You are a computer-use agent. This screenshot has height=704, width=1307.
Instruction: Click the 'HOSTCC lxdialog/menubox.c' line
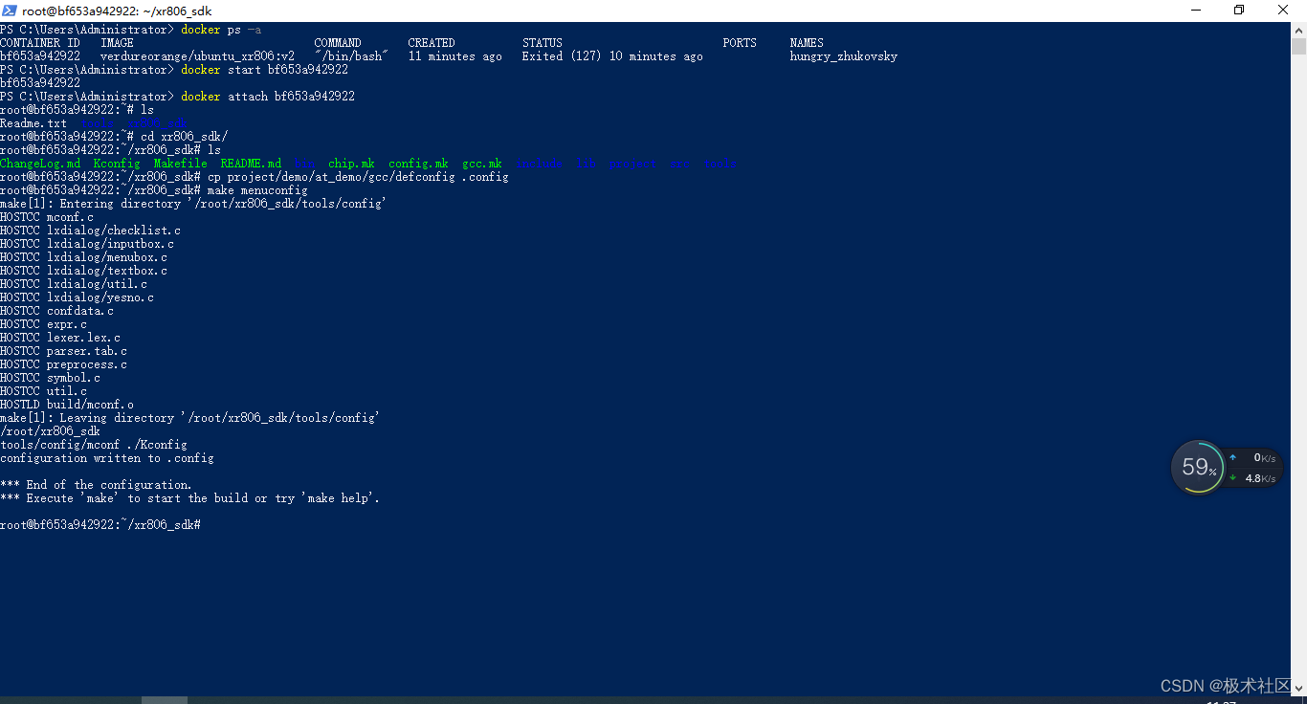(83, 257)
